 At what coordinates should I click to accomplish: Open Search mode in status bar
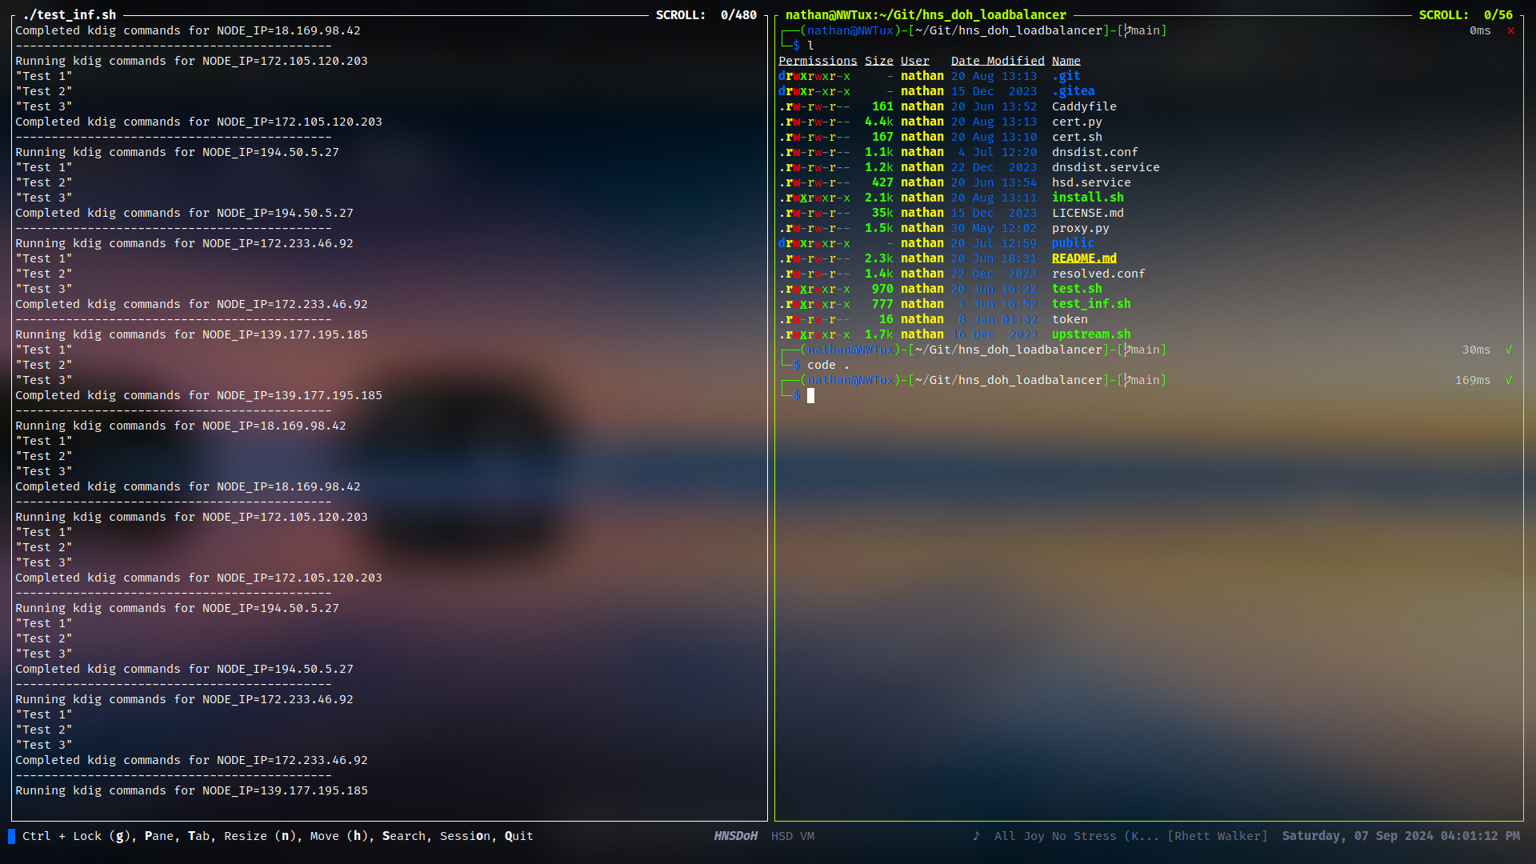[404, 836]
